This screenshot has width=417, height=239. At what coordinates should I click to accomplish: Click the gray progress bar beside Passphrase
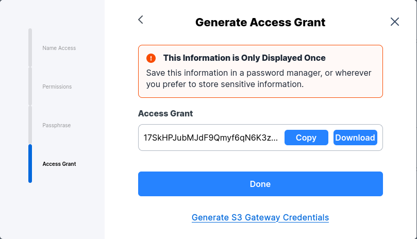click(30, 125)
